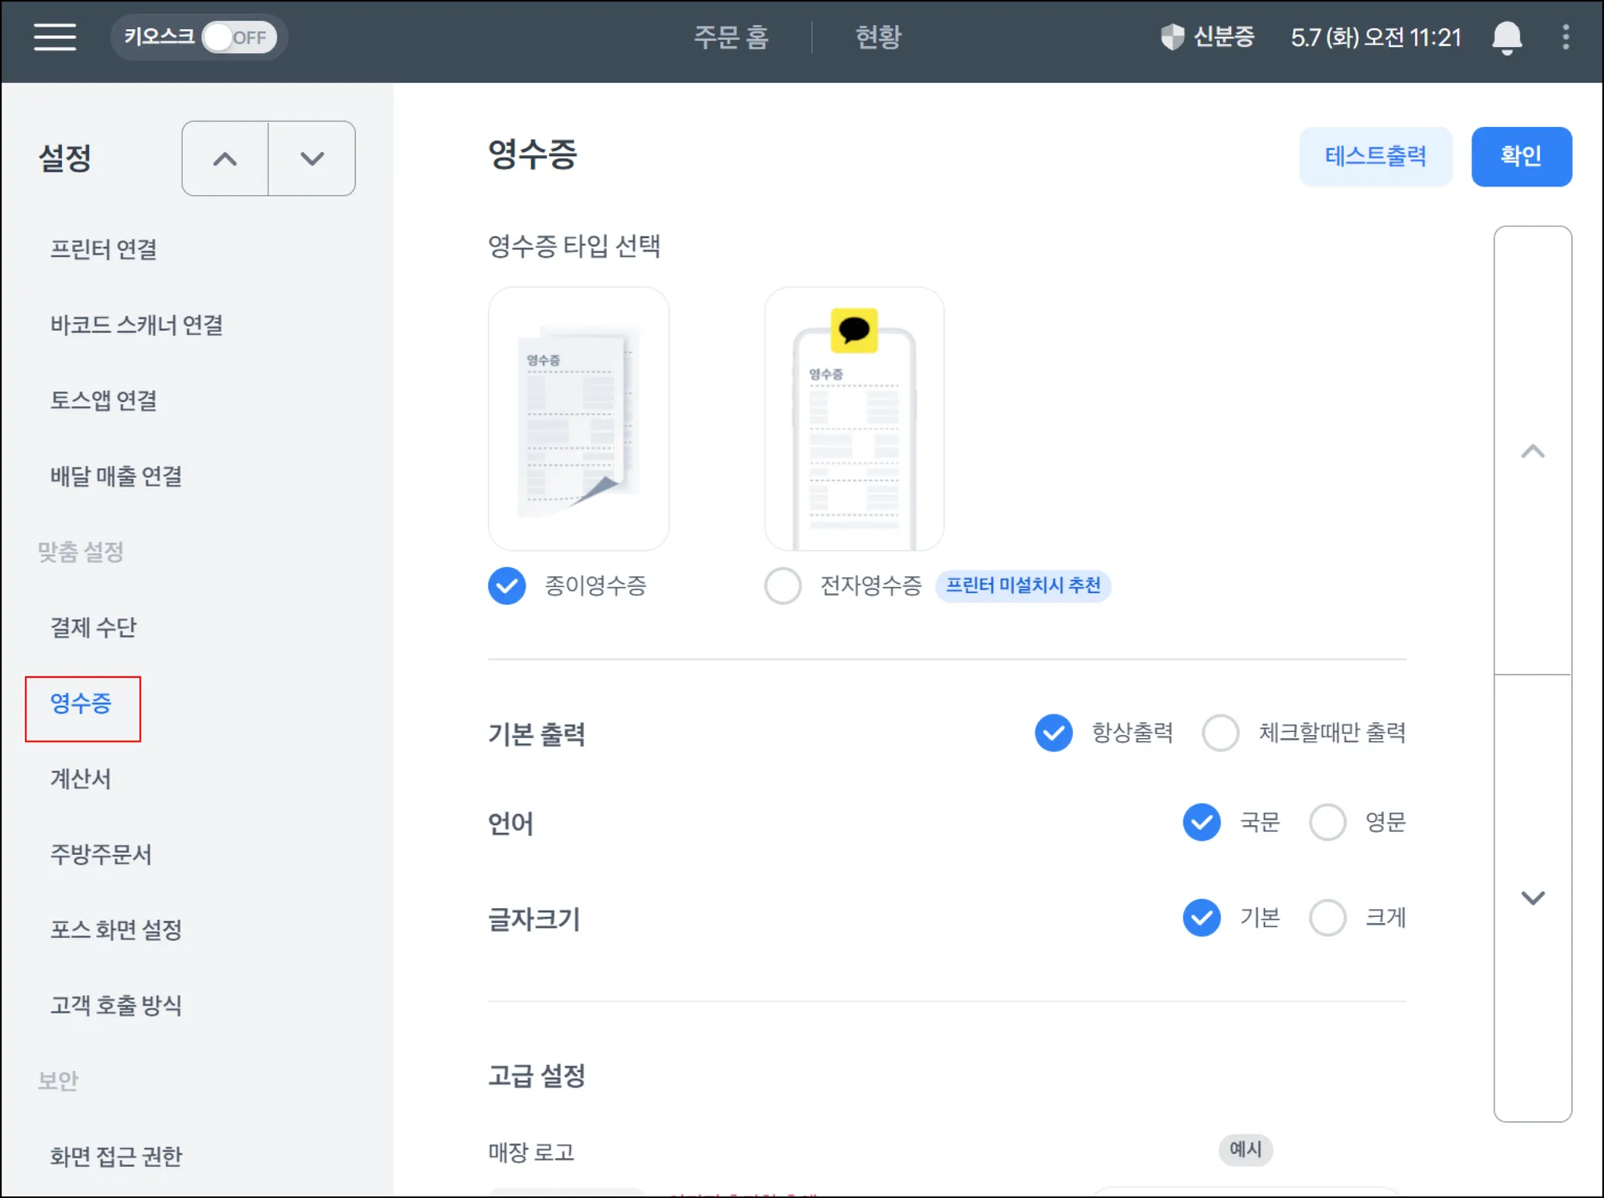Click the 프린터 미설치시 추천 tag
The width and height of the screenshot is (1604, 1198).
1023,585
